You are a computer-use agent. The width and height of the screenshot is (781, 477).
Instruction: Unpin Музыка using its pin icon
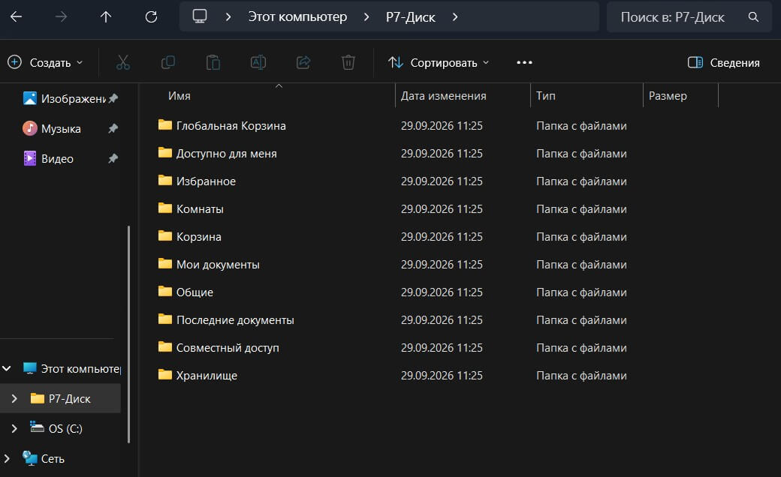click(113, 128)
